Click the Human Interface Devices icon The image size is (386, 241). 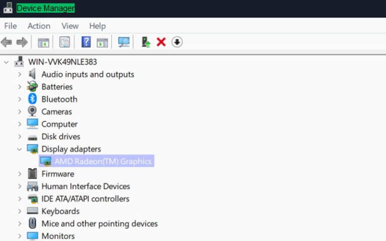click(x=33, y=186)
